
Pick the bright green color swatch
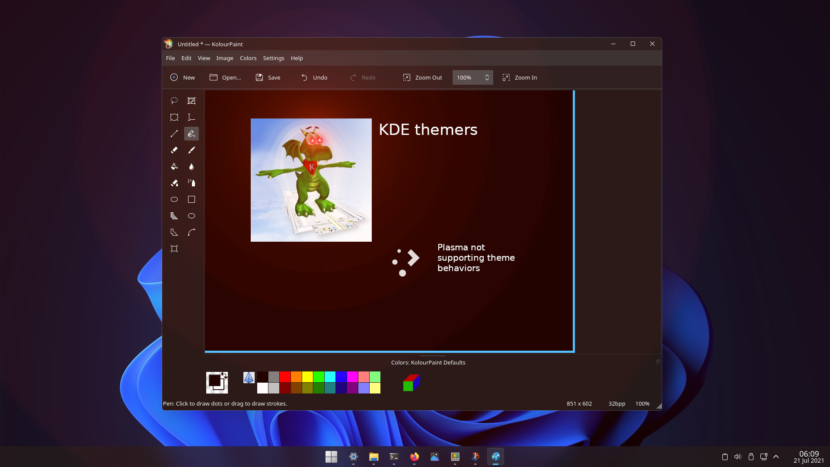point(319,377)
